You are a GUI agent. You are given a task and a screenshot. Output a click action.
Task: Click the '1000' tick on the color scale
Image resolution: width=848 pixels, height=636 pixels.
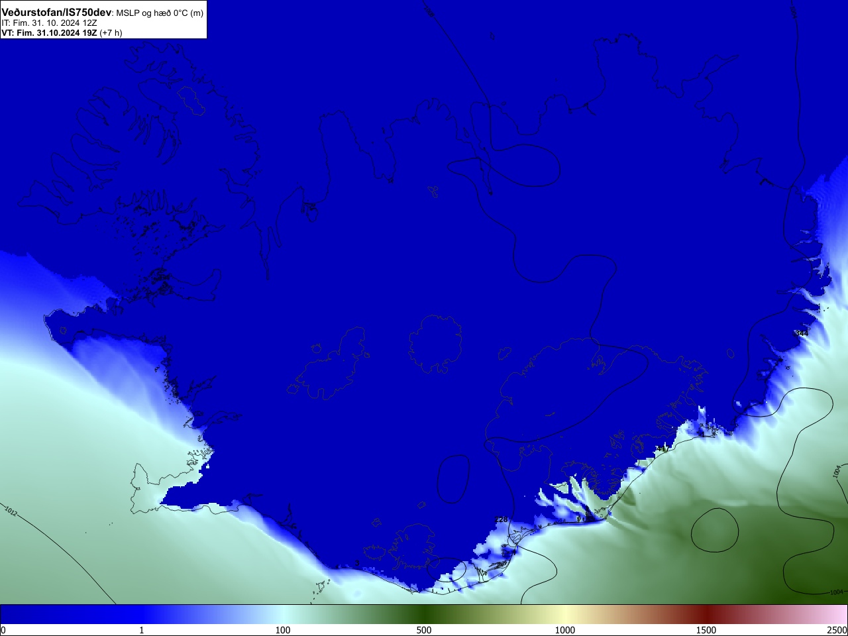tap(565, 630)
